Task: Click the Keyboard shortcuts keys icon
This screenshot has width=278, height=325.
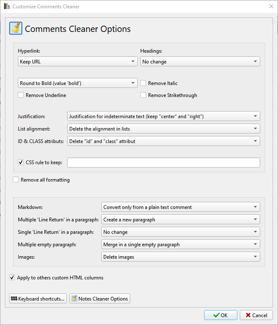Action: click(x=14, y=298)
